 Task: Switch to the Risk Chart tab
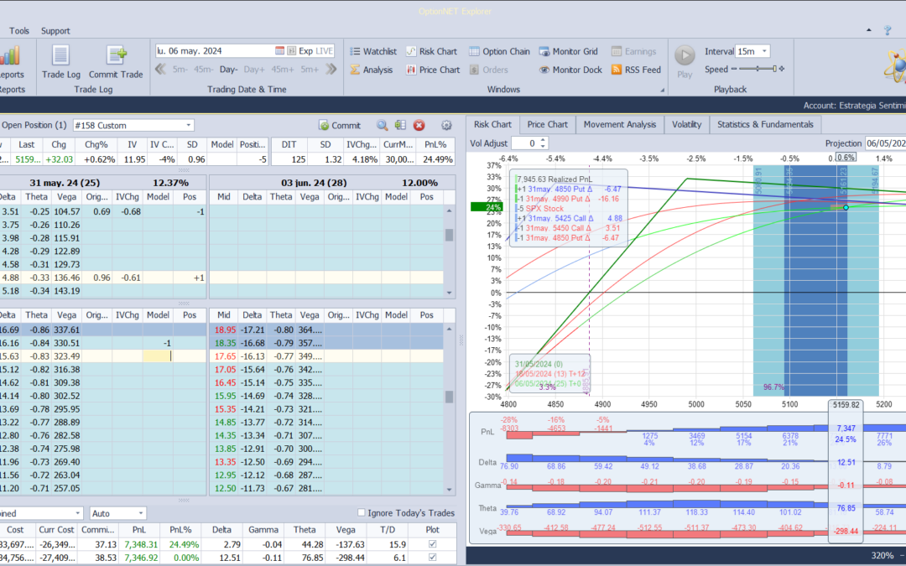[x=493, y=125]
